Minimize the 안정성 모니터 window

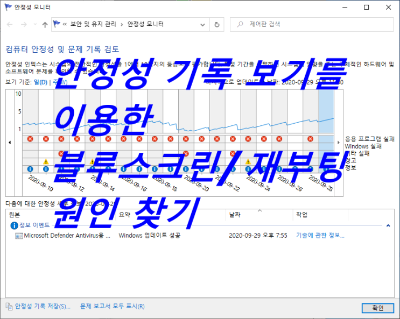tap(345, 8)
